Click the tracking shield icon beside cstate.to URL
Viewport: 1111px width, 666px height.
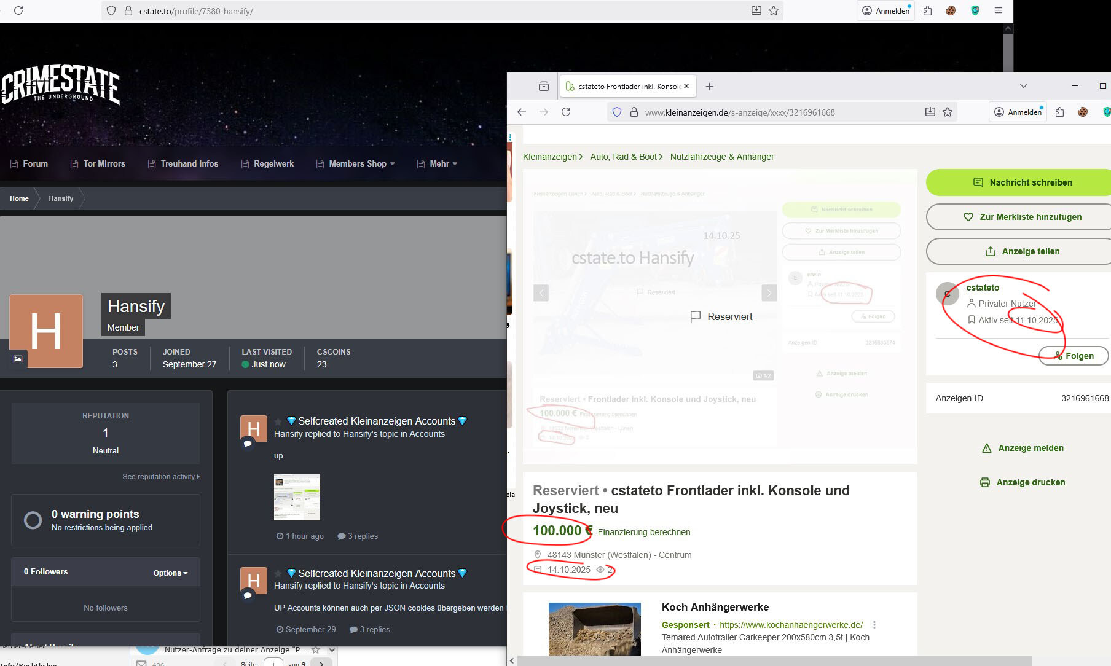click(111, 10)
